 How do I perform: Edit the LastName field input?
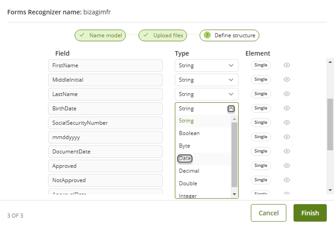105,94
